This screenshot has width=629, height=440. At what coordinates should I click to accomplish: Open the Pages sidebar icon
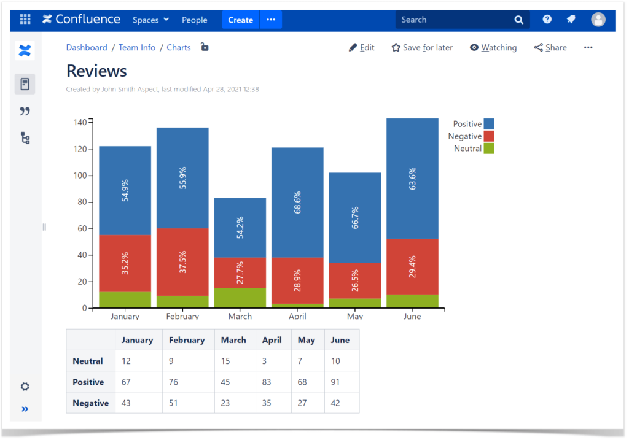tap(25, 83)
